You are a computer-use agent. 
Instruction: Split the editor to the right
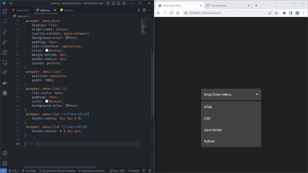pos(144,10)
